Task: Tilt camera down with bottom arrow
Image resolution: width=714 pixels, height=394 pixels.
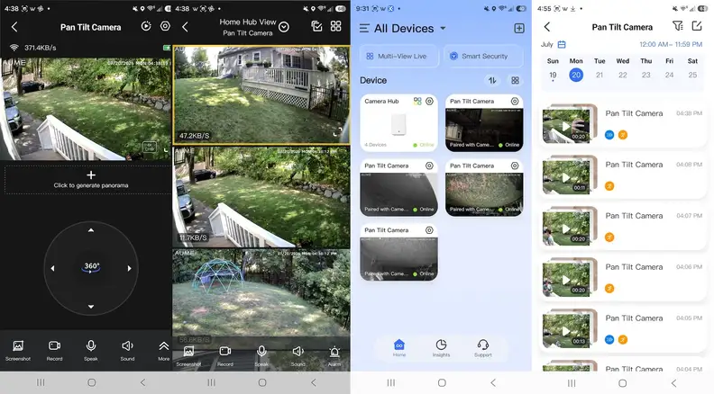Action: [x=91, y=306]
